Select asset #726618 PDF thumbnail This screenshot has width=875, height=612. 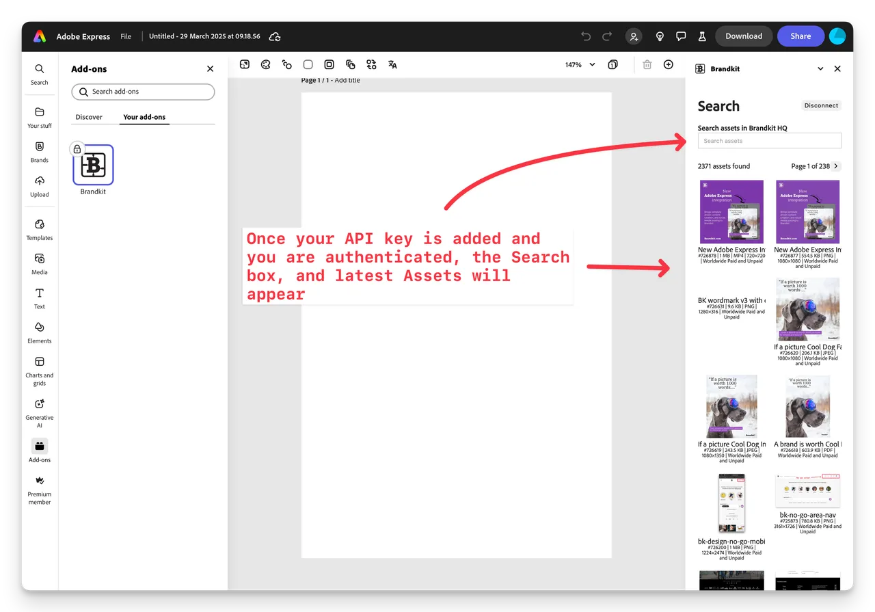[x=807, y=406]
